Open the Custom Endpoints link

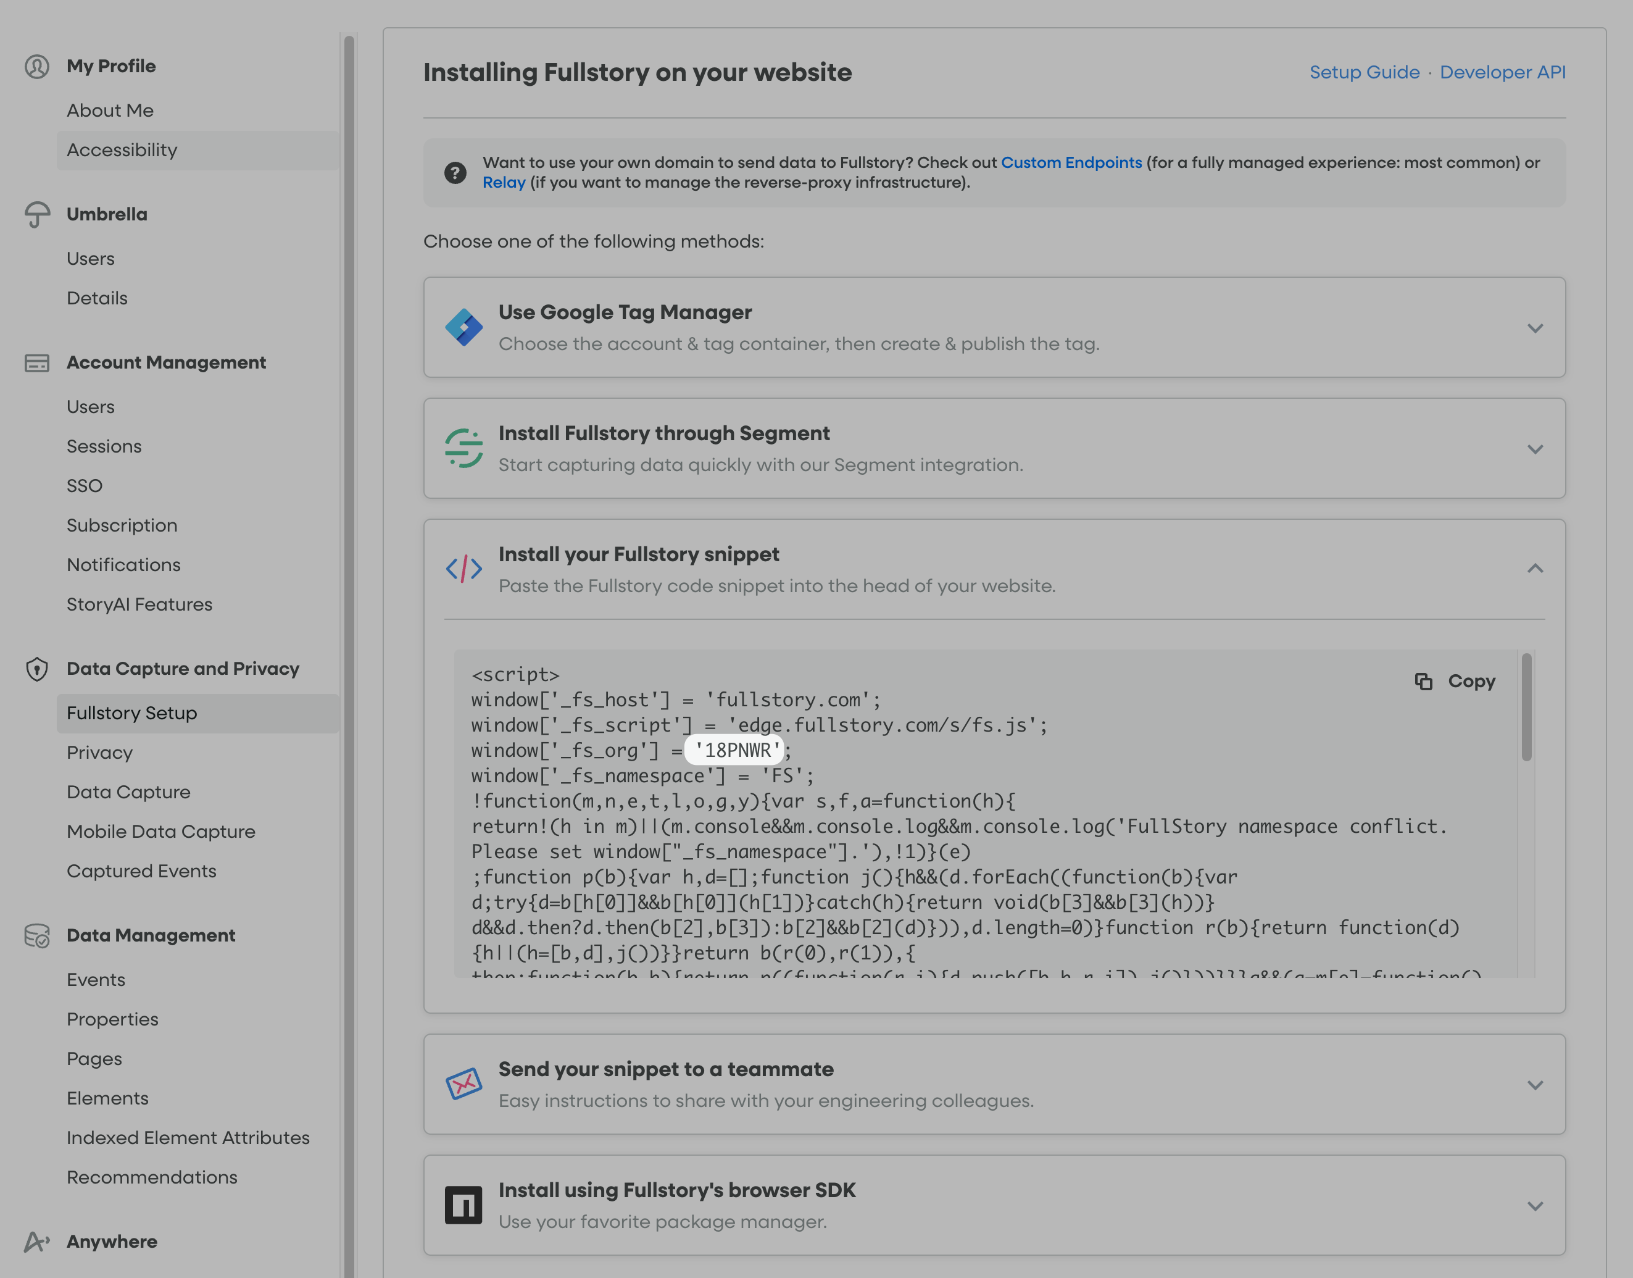(1071, 162)
